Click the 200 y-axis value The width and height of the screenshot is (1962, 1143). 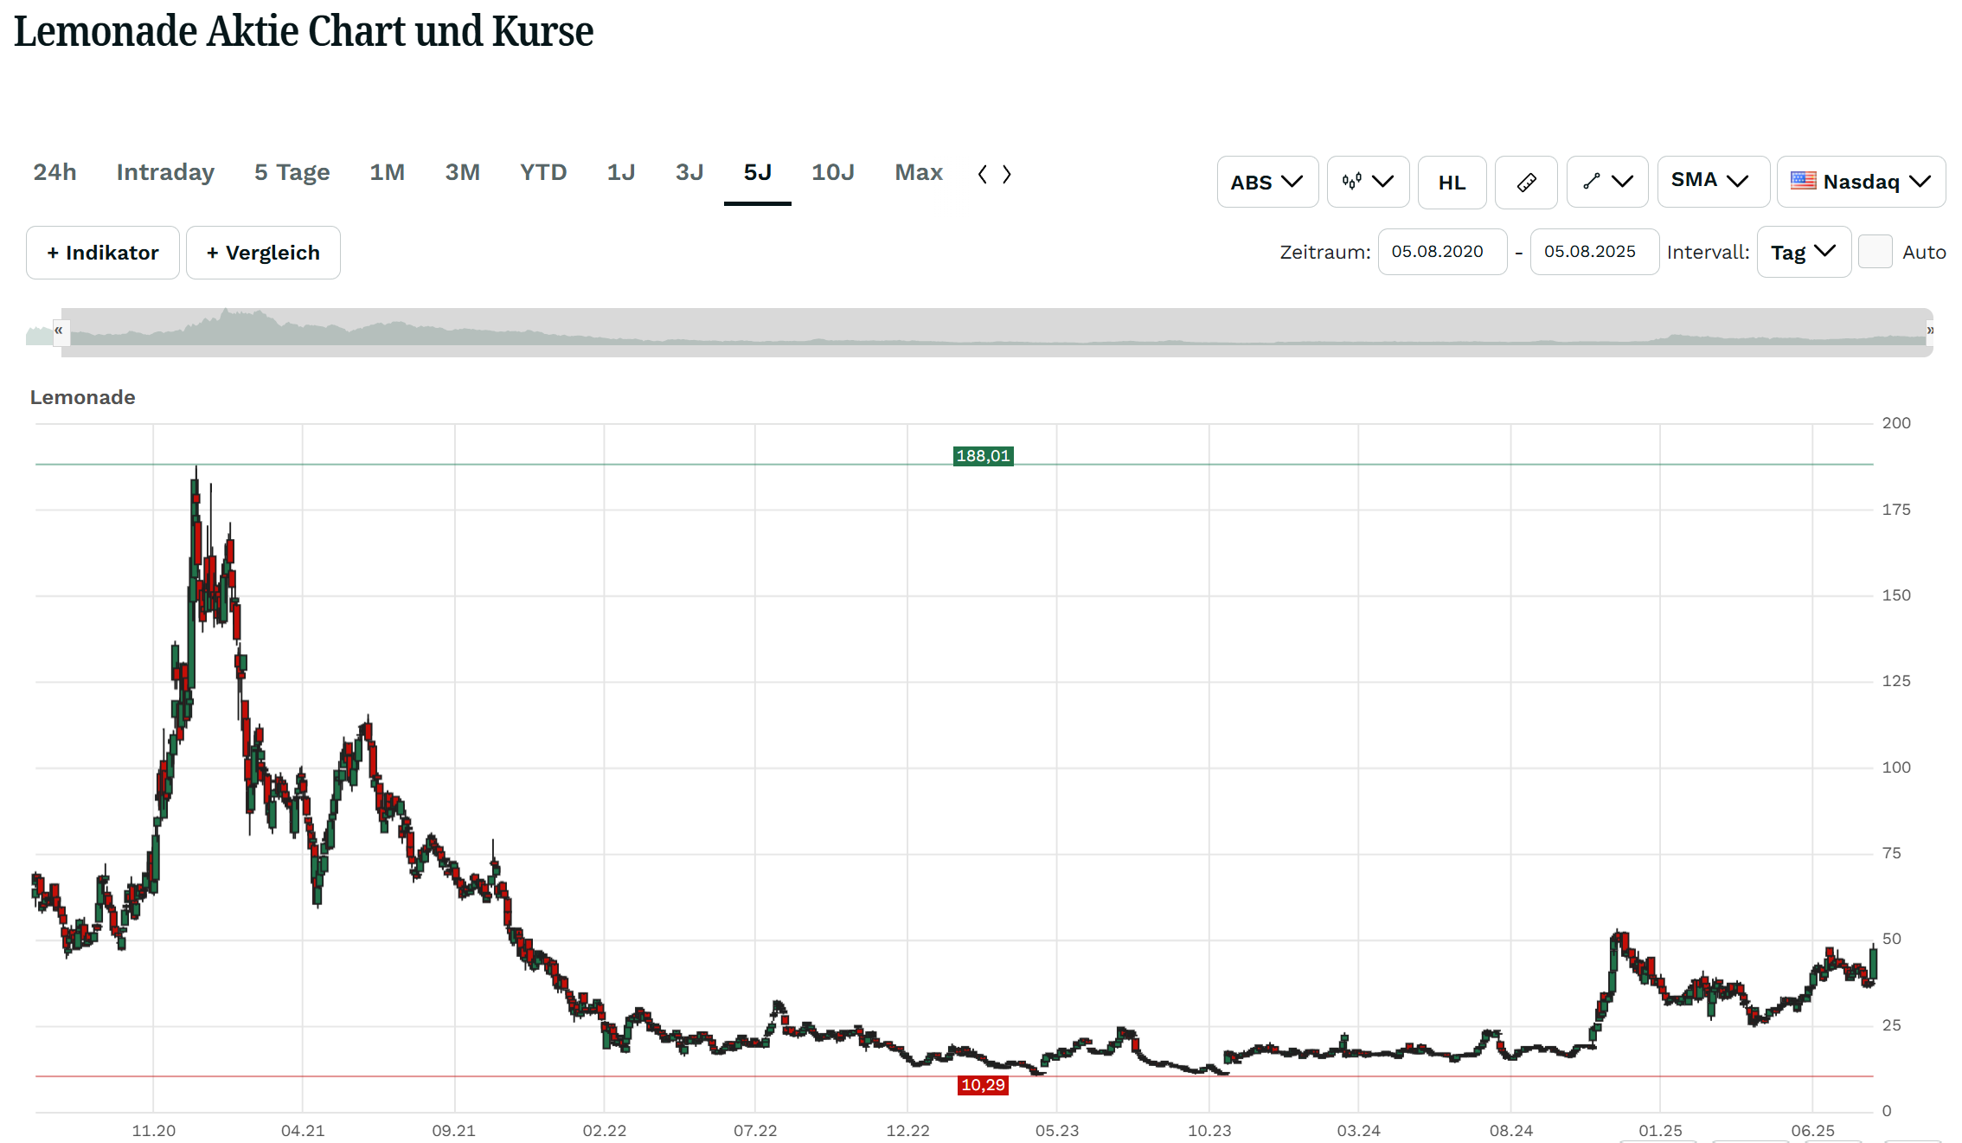pyautogui.click(x=1896, y=423)
